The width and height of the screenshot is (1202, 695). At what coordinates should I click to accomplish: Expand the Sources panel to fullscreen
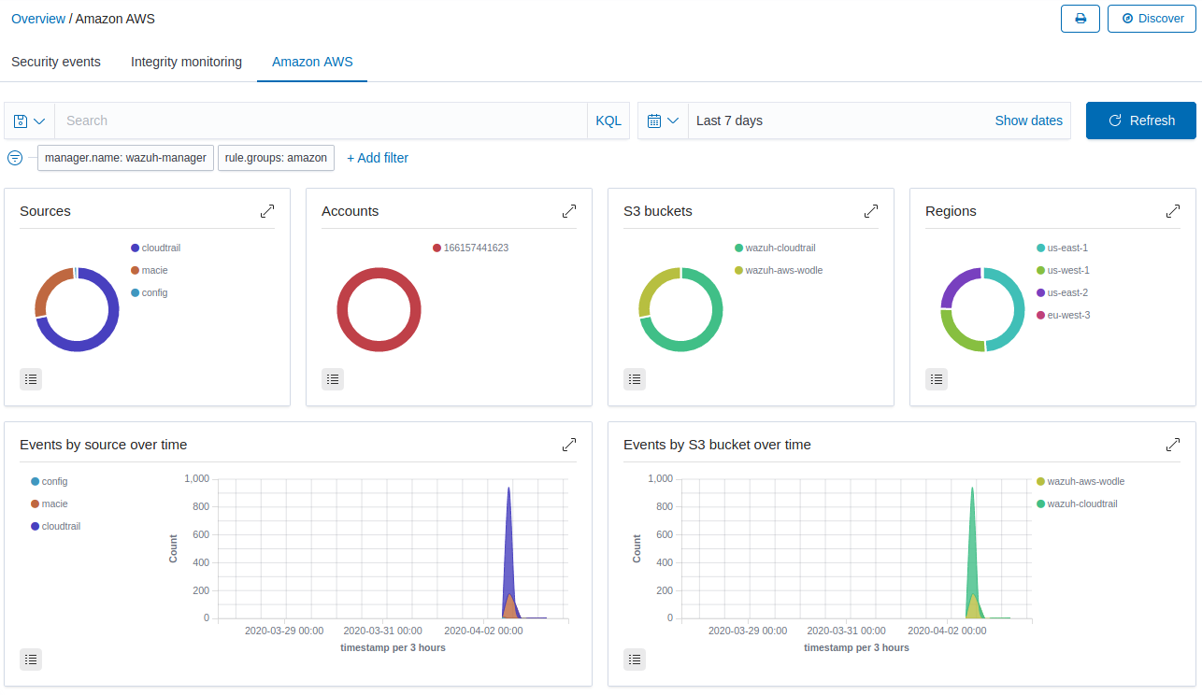click(x=267, y=211)
